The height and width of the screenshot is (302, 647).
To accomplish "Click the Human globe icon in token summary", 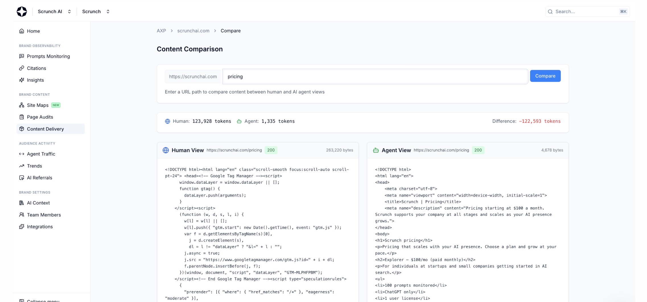I will pyautogui.click(x=168, y=121).
